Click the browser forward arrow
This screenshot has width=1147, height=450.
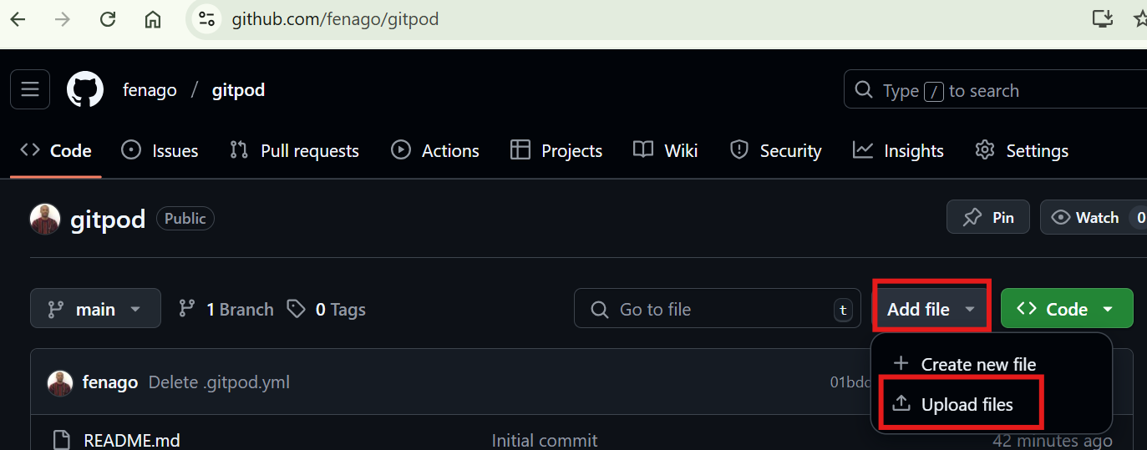(x=63, y=19)
